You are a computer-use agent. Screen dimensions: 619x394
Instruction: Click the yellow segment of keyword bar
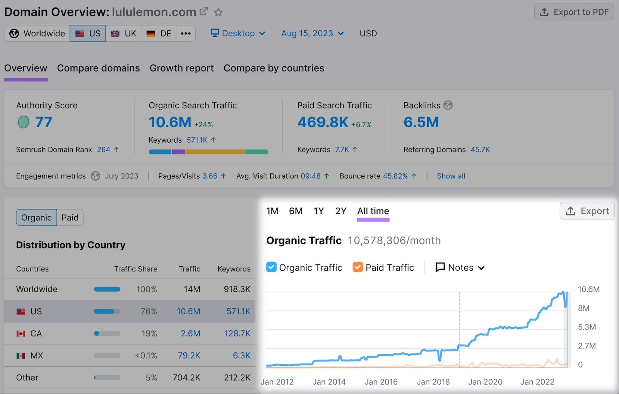click(215, 152)
